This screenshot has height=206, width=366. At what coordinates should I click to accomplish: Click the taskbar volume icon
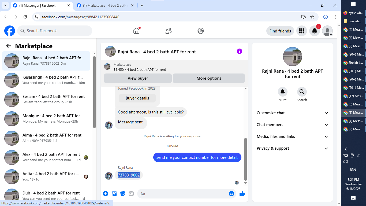tap(346, 162)
